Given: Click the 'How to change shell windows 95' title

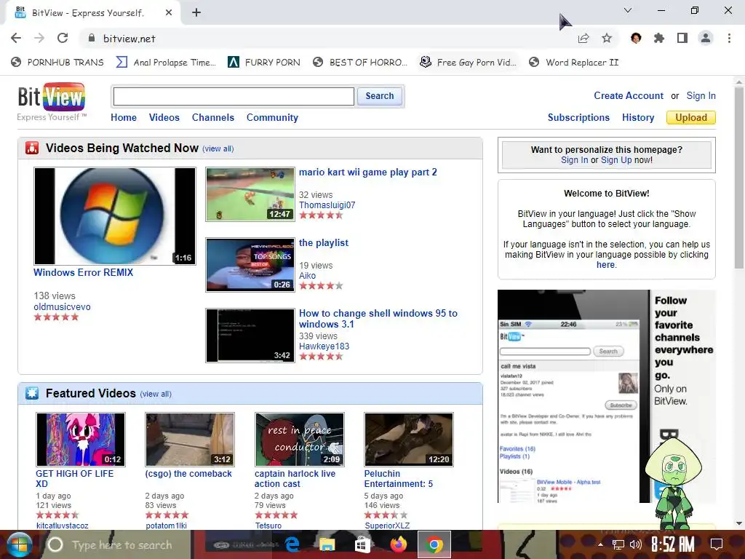Looking at the screenshot, I should pyautogui.click(x=378, y=319).
